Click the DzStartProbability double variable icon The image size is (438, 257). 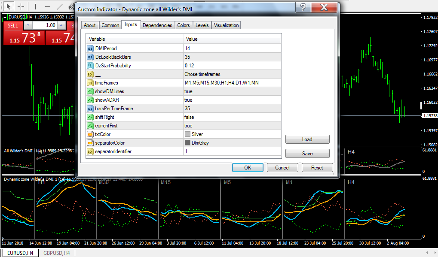pos(90,66)
